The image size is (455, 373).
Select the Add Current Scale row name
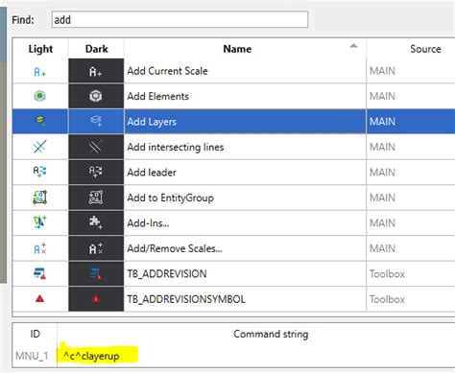167,71
